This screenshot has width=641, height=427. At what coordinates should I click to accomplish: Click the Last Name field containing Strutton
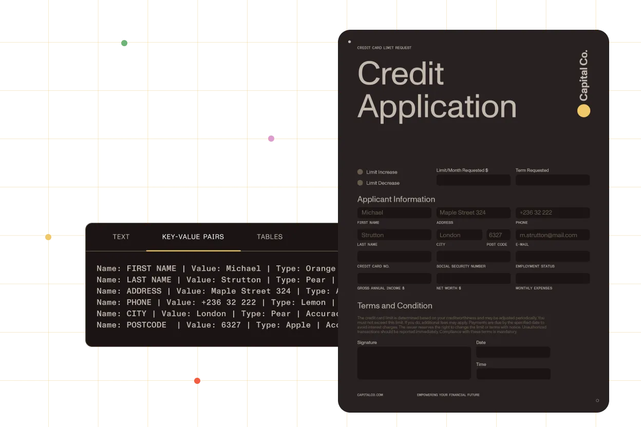[x=394, y=235]
